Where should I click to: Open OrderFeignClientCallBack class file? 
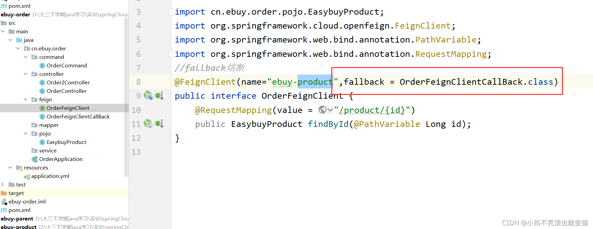[x=78, y=116]
